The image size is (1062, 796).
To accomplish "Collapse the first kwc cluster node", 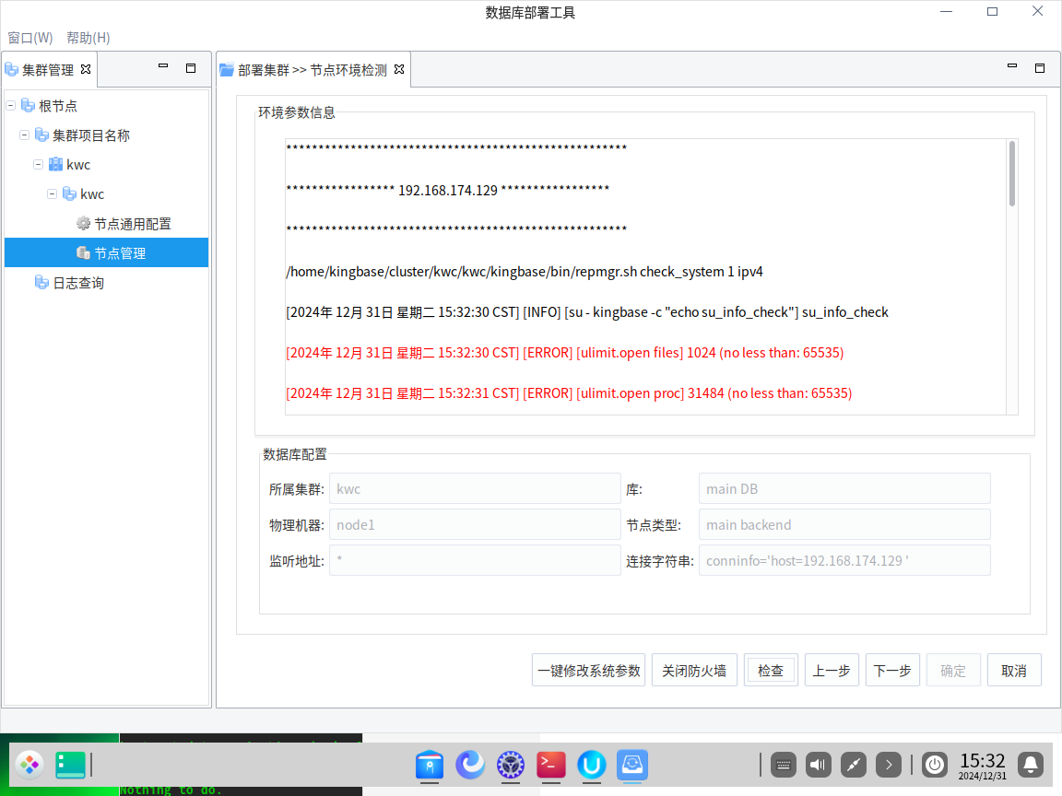I will (39, 165).
